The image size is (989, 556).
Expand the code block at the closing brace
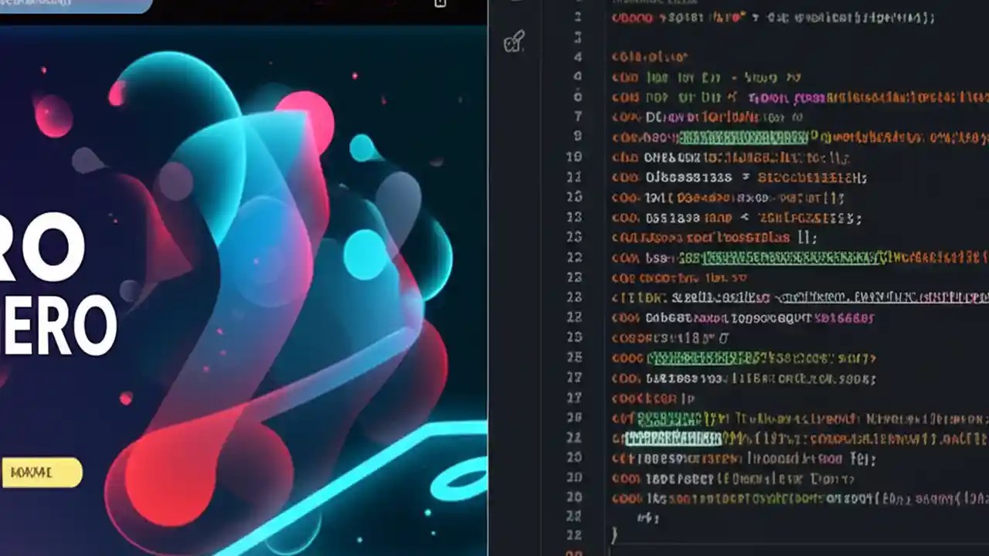tap(614, 534)
